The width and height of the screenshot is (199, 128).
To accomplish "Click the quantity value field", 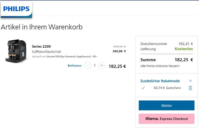I will pos(95,66).
